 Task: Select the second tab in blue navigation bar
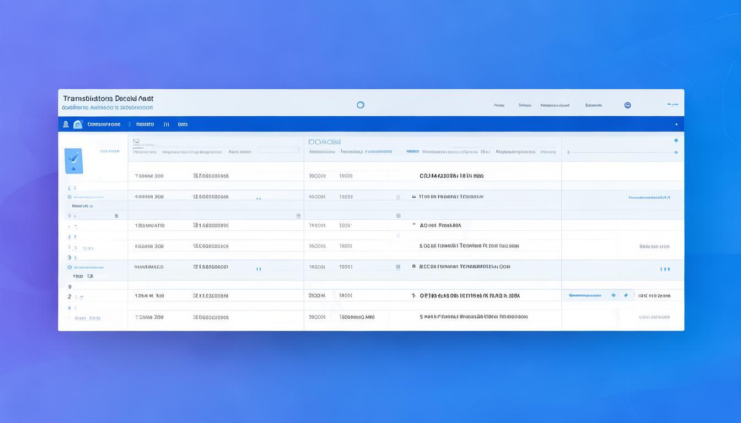click(x=145, y=124)
